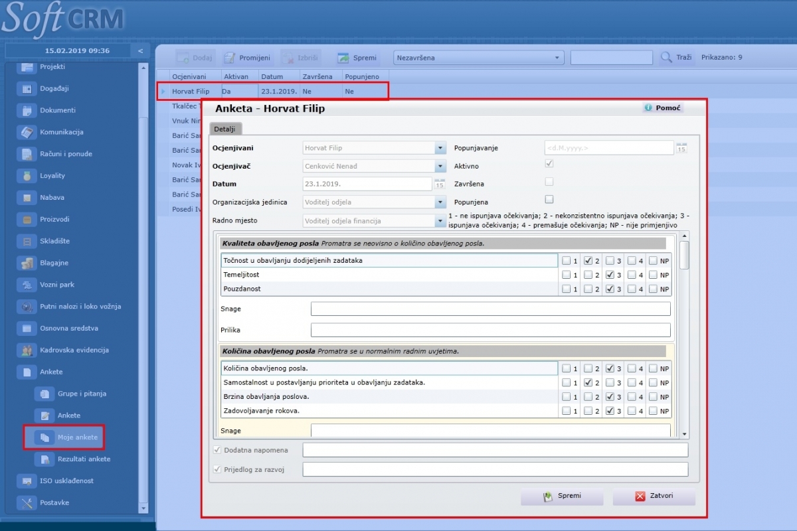Open Putni nalozi i loko vožnja icon
The width and height of the screenshot is (797, 531).
[x=27, y=307]
